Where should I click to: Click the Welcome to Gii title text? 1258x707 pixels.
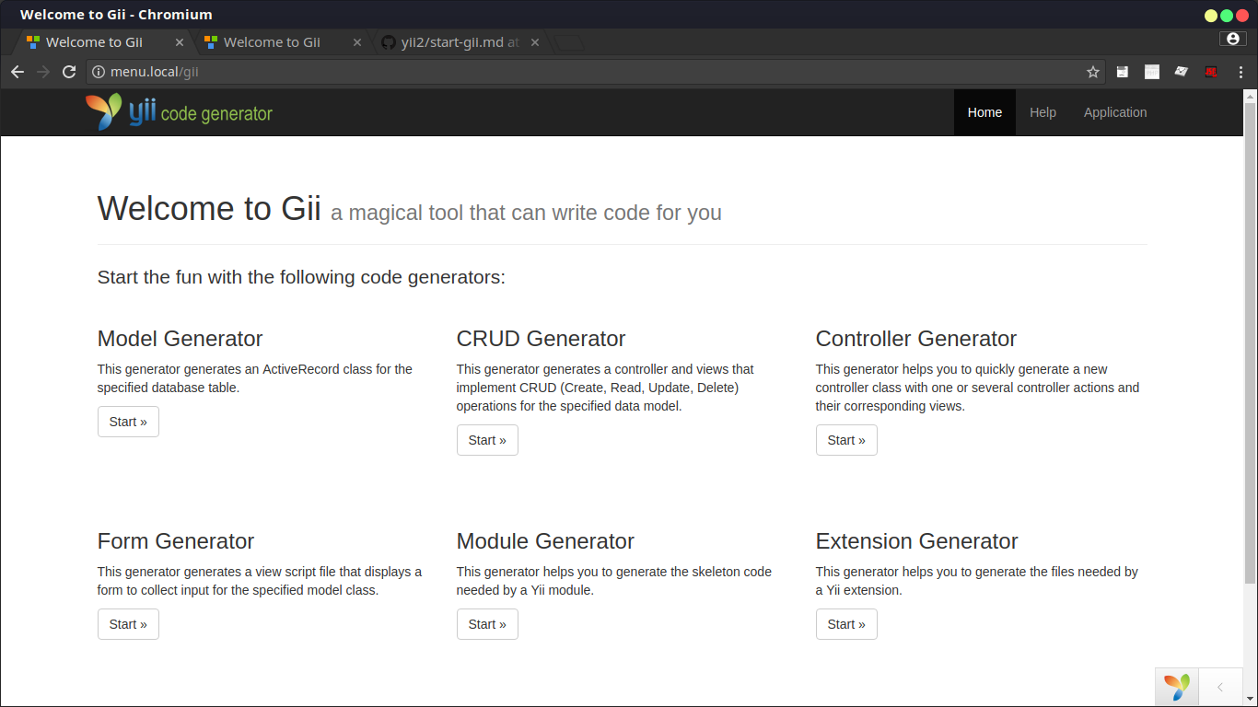(x=209, y=209)
